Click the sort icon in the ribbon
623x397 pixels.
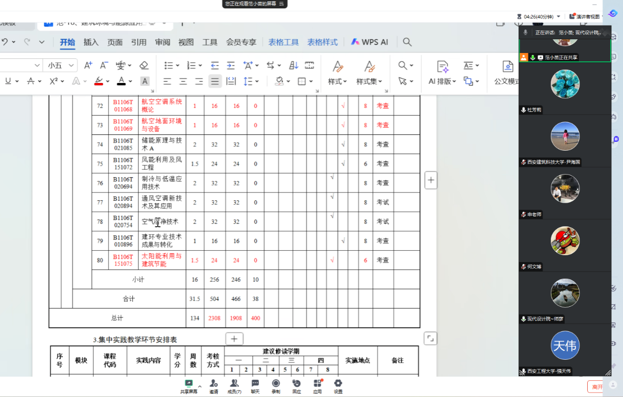point(293,65)
